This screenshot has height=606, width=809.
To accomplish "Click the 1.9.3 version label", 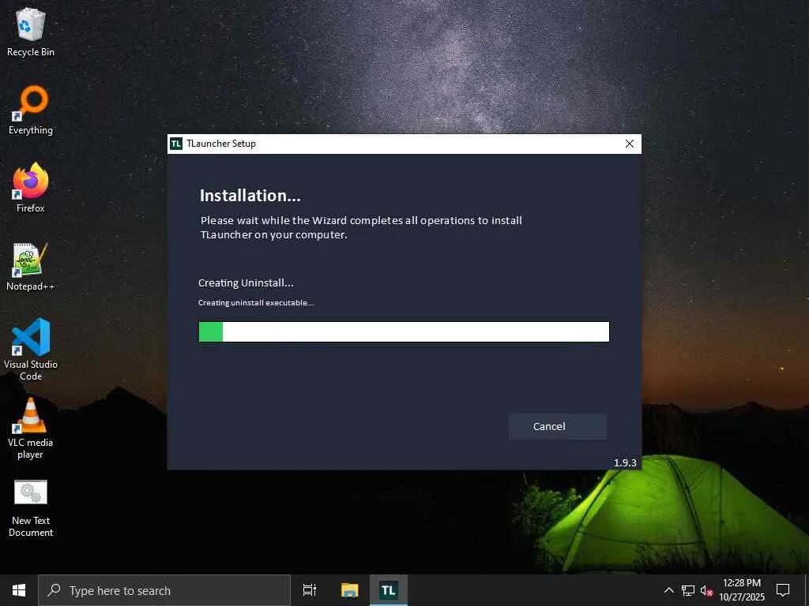I will (x=625, y=462).
